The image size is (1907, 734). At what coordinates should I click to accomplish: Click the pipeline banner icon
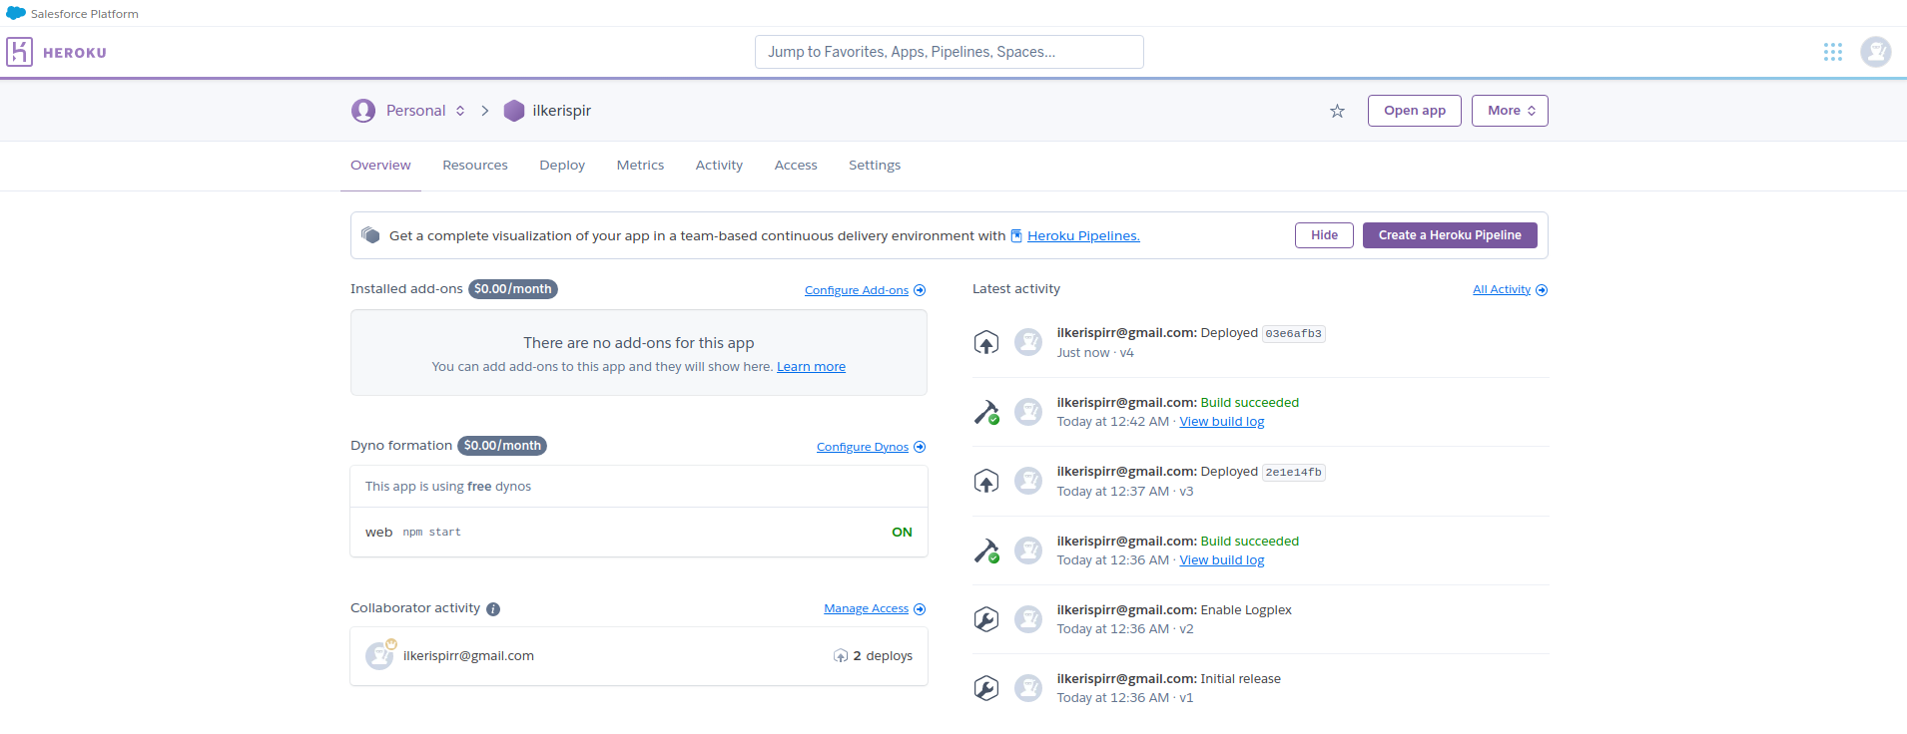370,235
